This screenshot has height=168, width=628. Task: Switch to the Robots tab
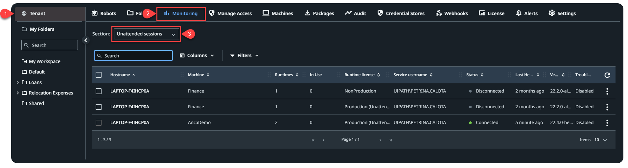[104, 13]
